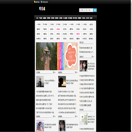Open the banner photo of the person in the straw hat
Screen dimensions: 132x132
47,56
